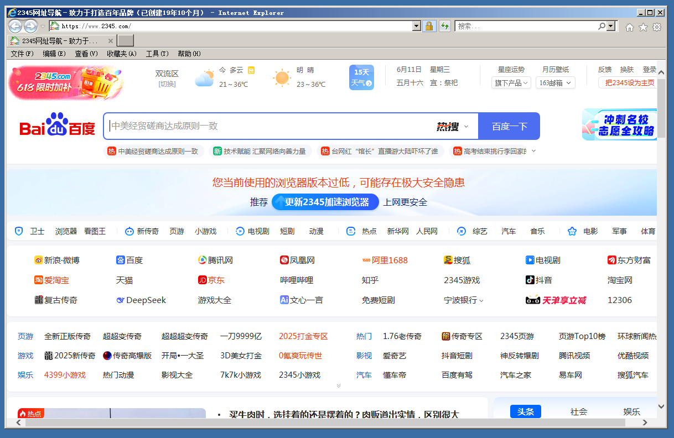Expand the 旗下产品 dropdown
The width and height of the screenshot is (674, 438).
pyautogui.click(x=511, y=82)
